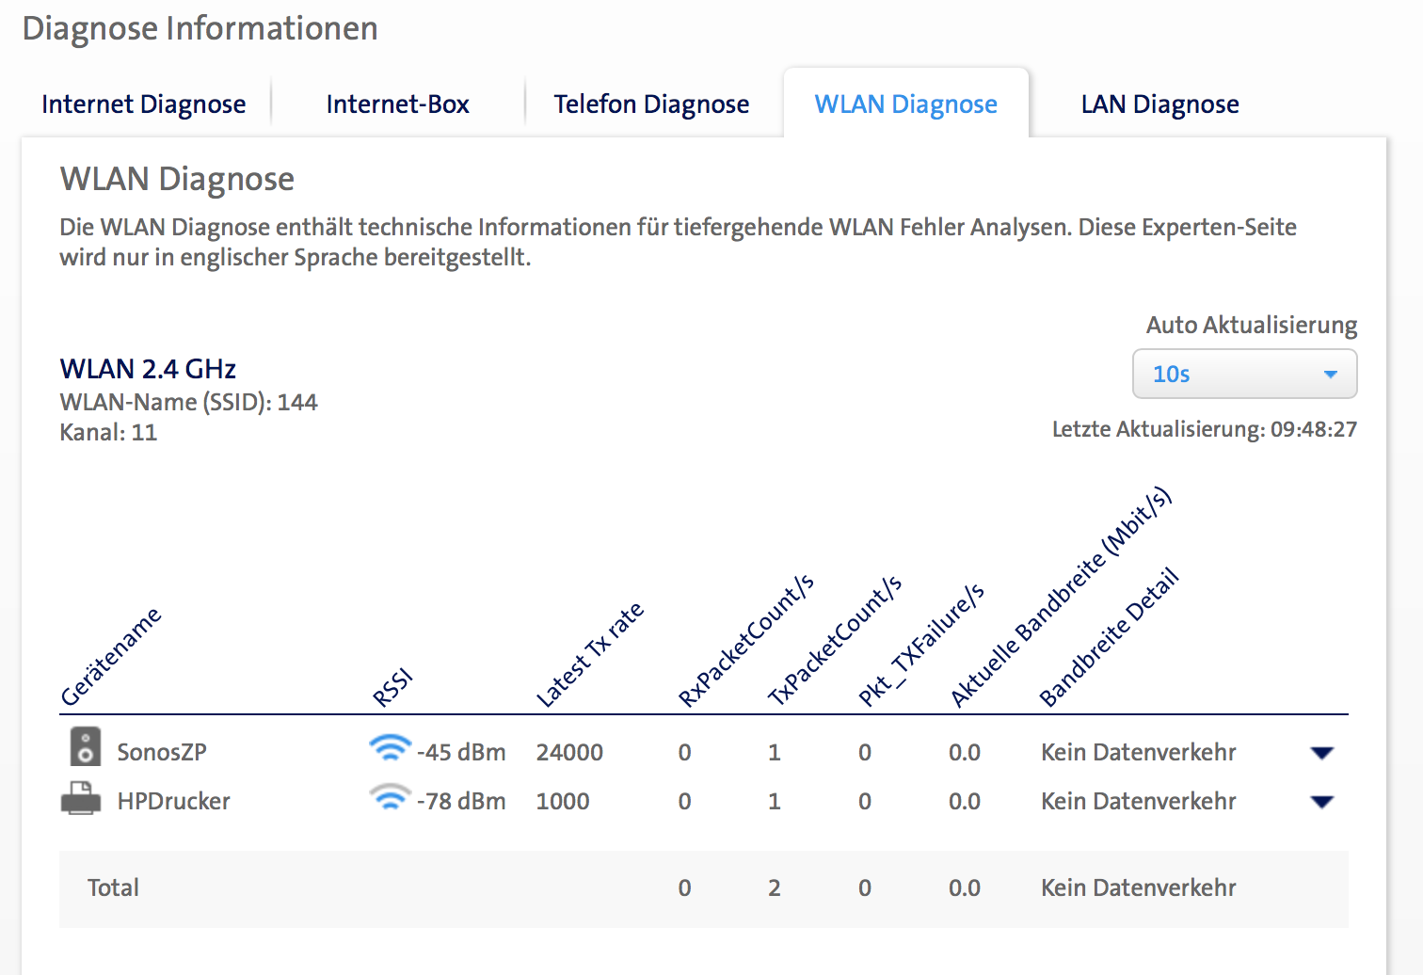The width and height of the screenshot is (1423, 975).
Task: Click the Total row label
Action: pyautogui.click(x=113, y=887)
